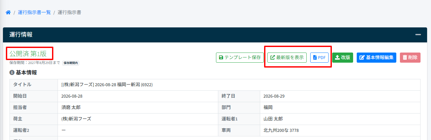The image size is (431, 140).
Task: Click the 部門 label cell
Action: 239,107
